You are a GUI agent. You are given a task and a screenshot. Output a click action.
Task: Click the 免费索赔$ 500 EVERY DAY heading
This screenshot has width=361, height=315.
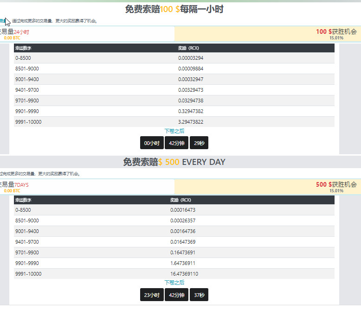(174, 162)
